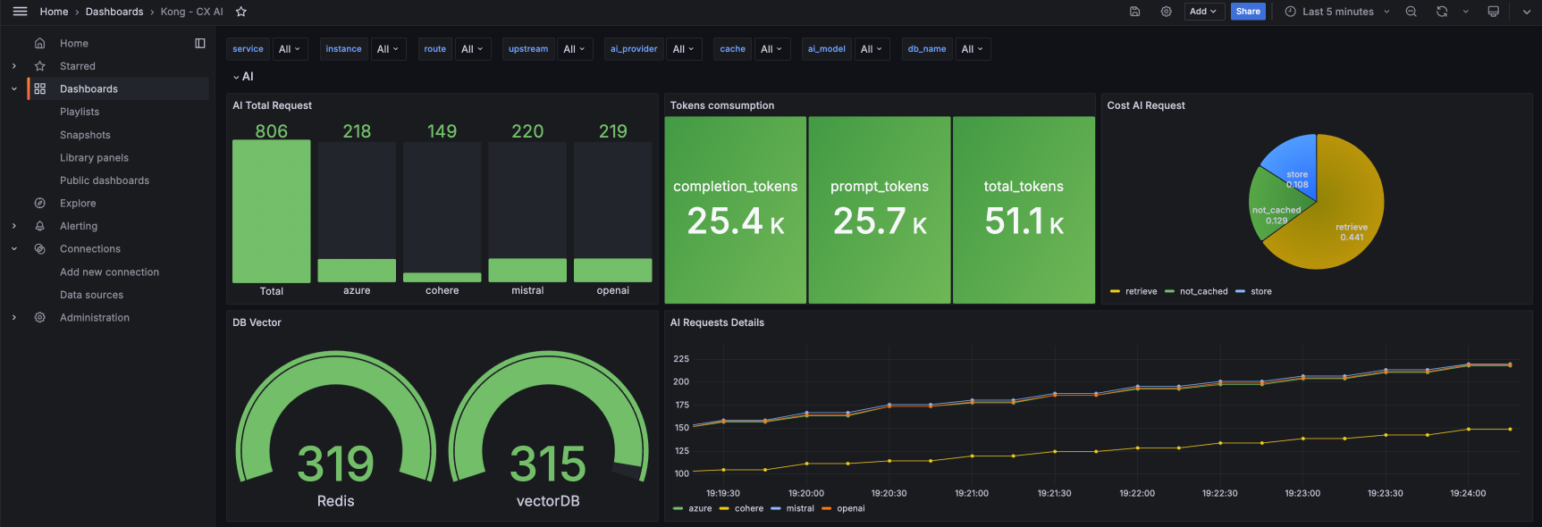
Task: Open Public dashboards in the sidebar
Action: click(x=105, y=180)
